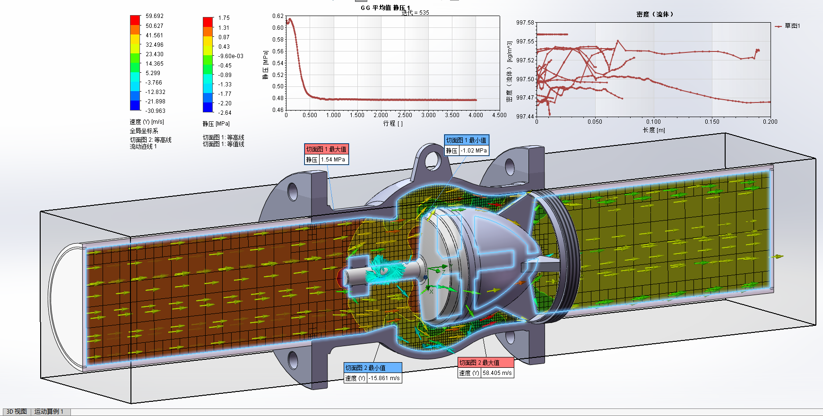Screen dimensions: 823x416
Task: Click the -30.963 minimum velocity legend value
Action: (x=156, y=111)
